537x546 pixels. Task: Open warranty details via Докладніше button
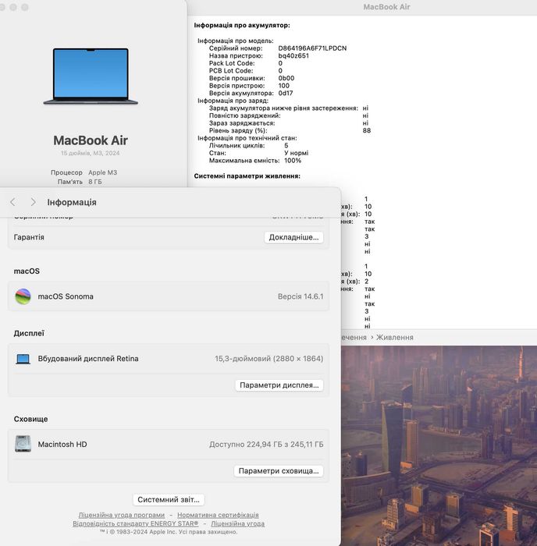(x=293, y=237)
